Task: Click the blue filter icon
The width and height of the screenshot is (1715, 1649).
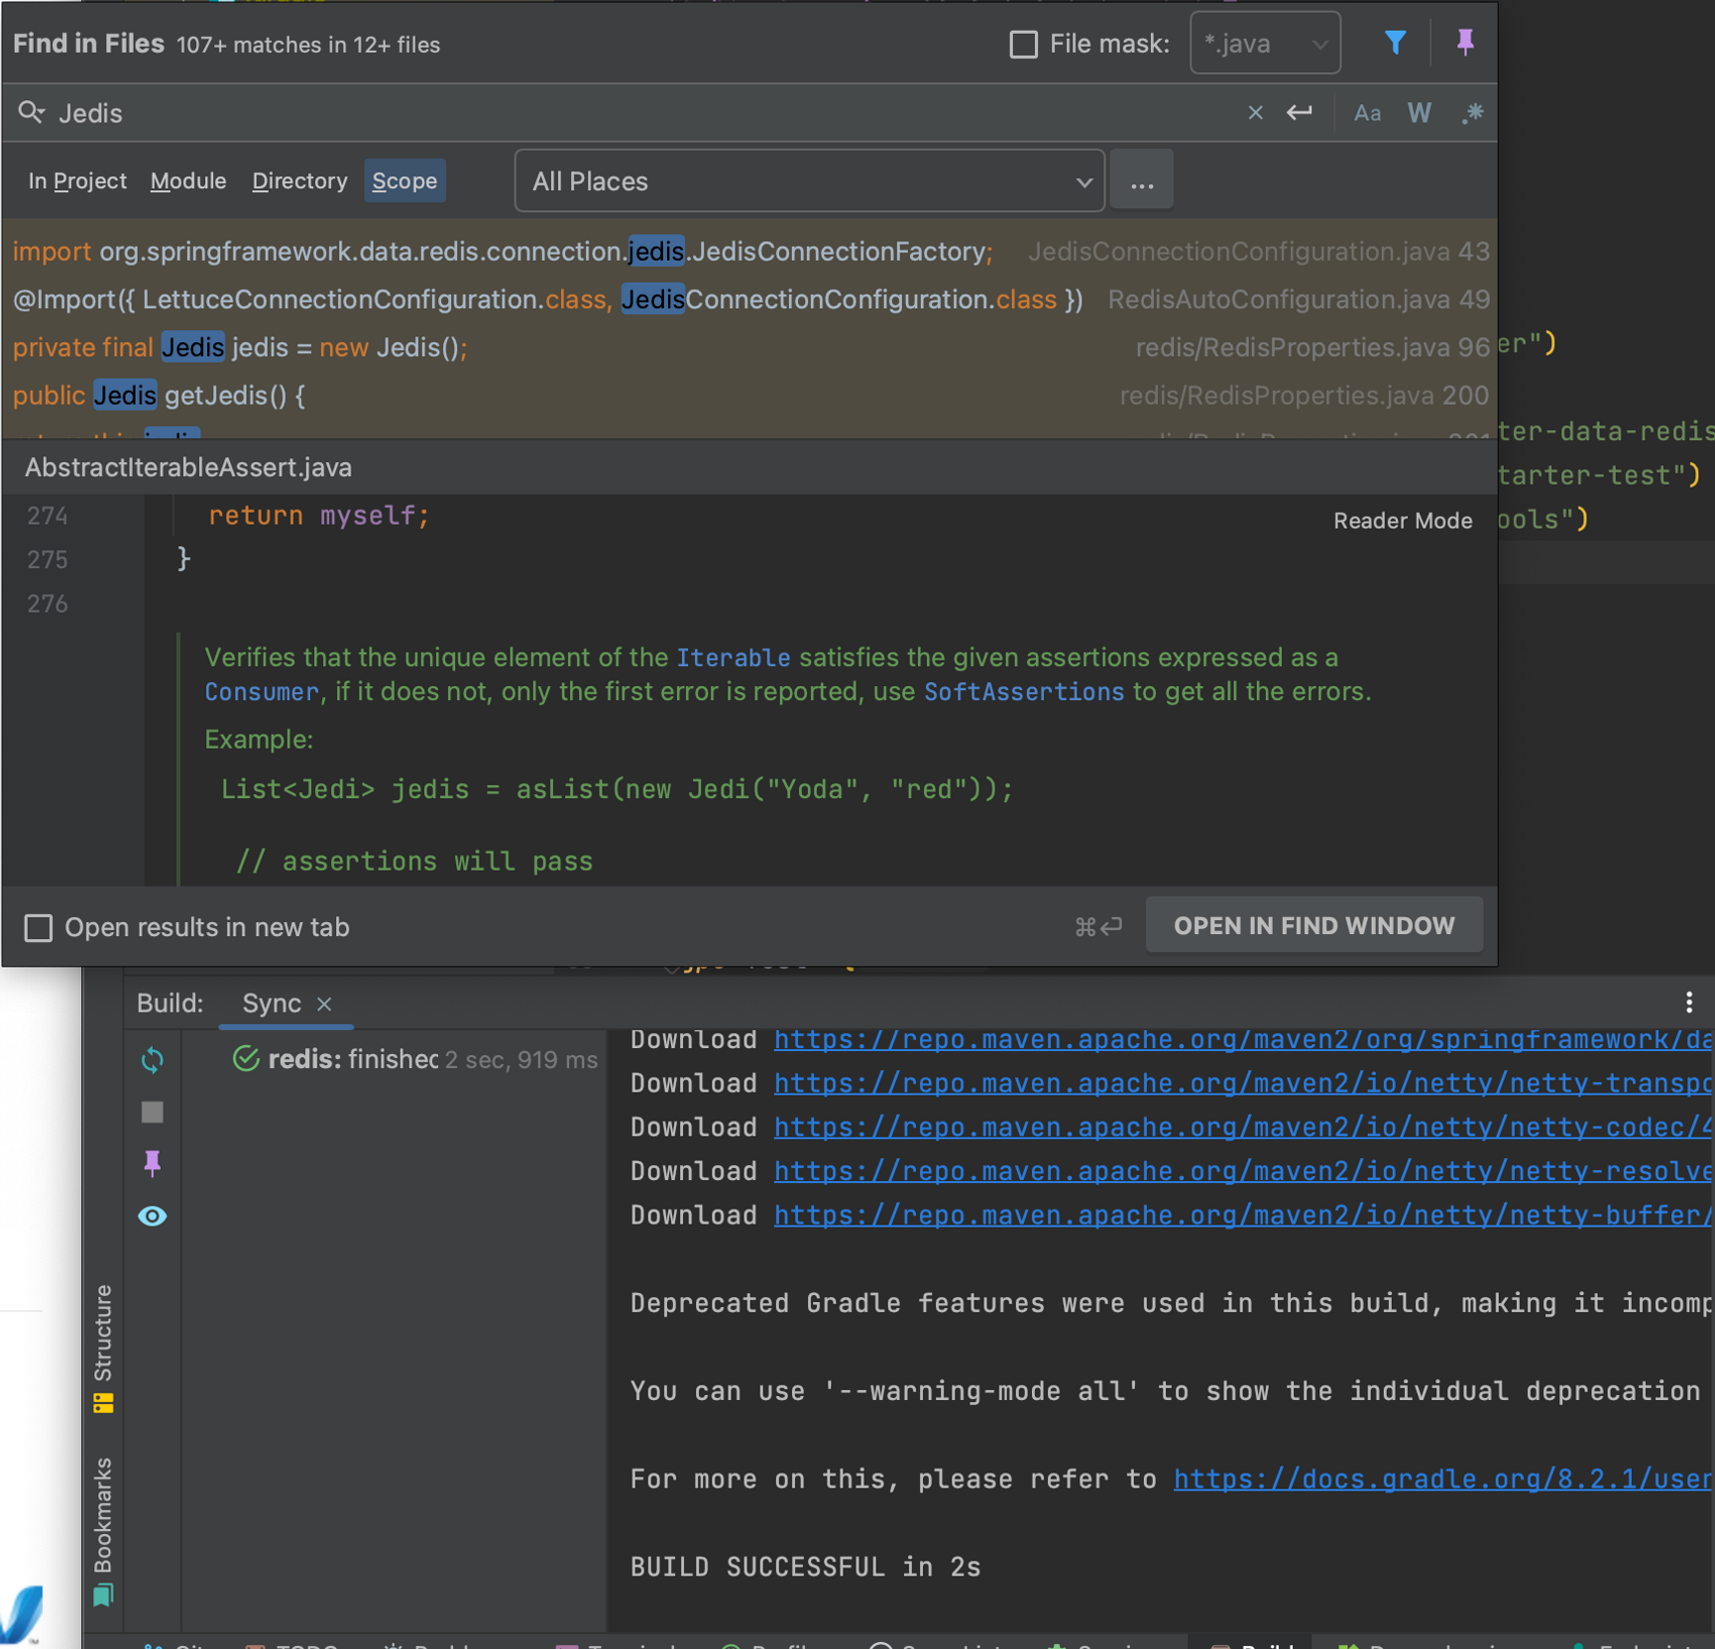Action: (x=1395, y=43)
